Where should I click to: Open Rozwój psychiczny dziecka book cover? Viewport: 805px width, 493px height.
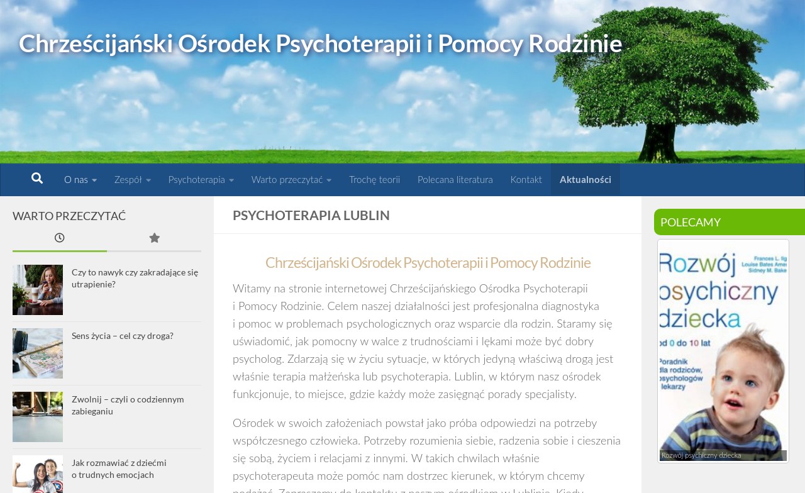723,350
